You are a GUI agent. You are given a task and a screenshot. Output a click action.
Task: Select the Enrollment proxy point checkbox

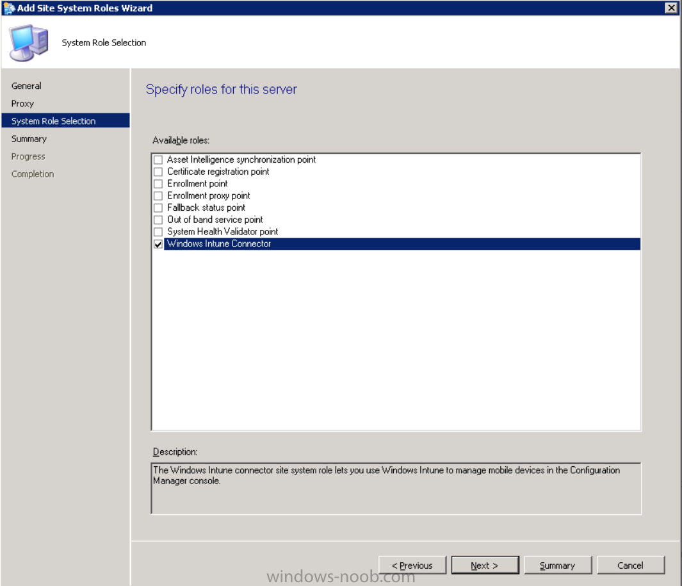(158, 196)
